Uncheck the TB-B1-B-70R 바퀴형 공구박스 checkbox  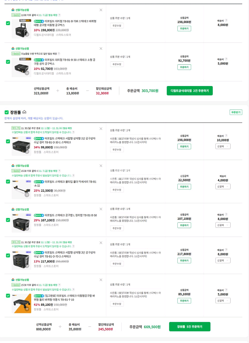pos(7,23)
